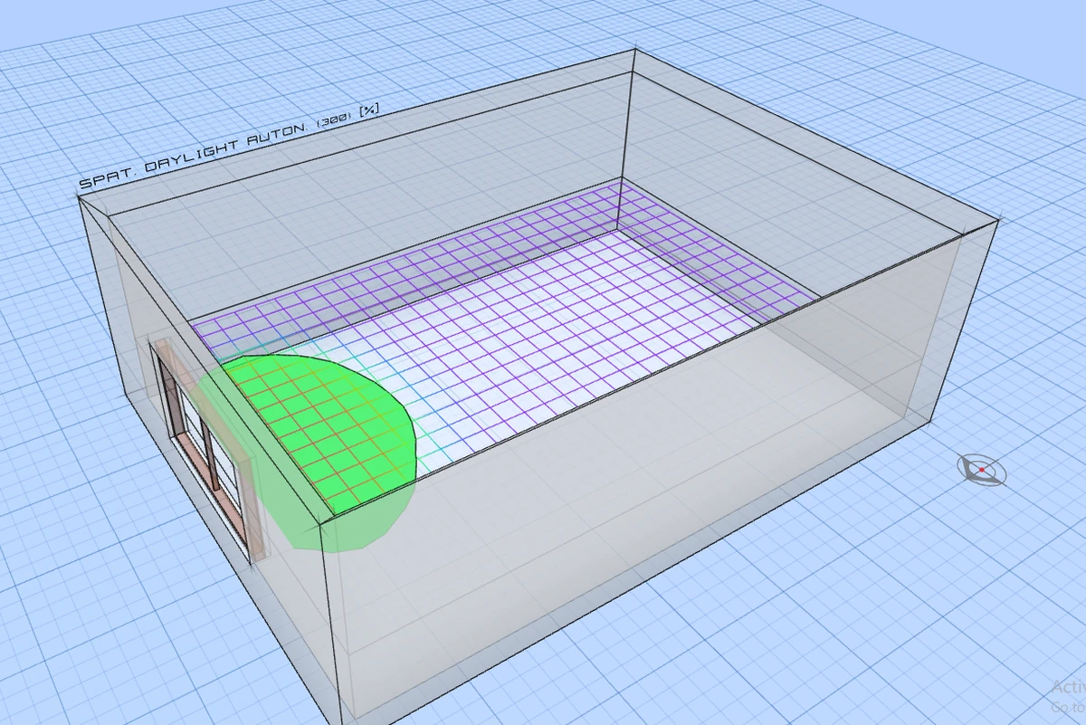Screen dimensions: 1086x725
Task: Click the room's top back corner vertex
Action: pyautogui.click(x=633, y=50)
